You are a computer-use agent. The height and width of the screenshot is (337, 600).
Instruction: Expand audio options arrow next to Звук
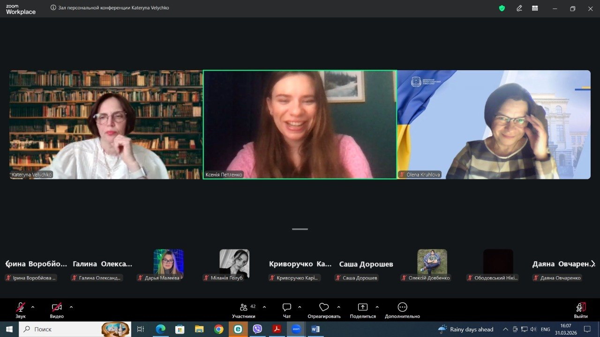(33, 307)
